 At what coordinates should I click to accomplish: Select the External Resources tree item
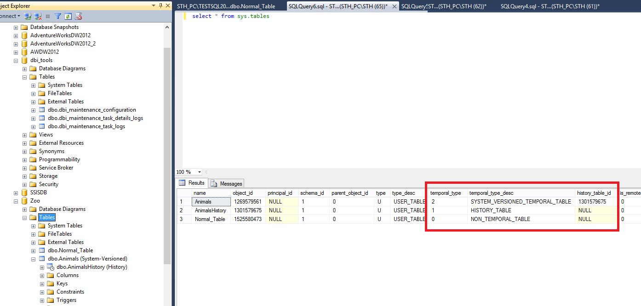[x=61, y=143]
